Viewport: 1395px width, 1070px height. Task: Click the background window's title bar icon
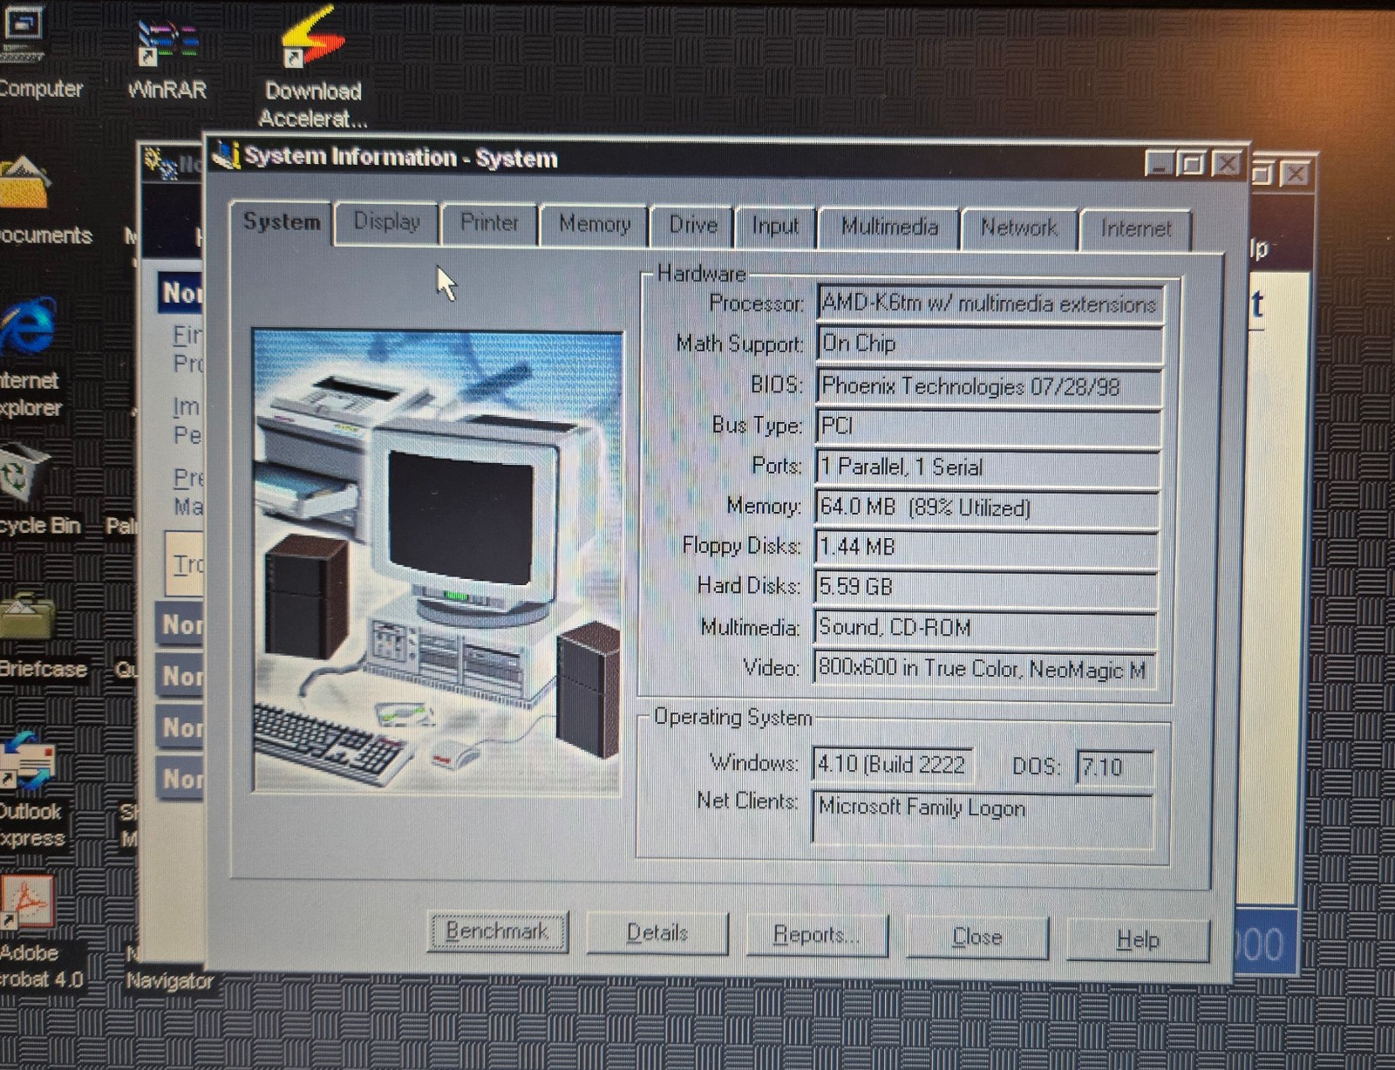tap(160, 161)
